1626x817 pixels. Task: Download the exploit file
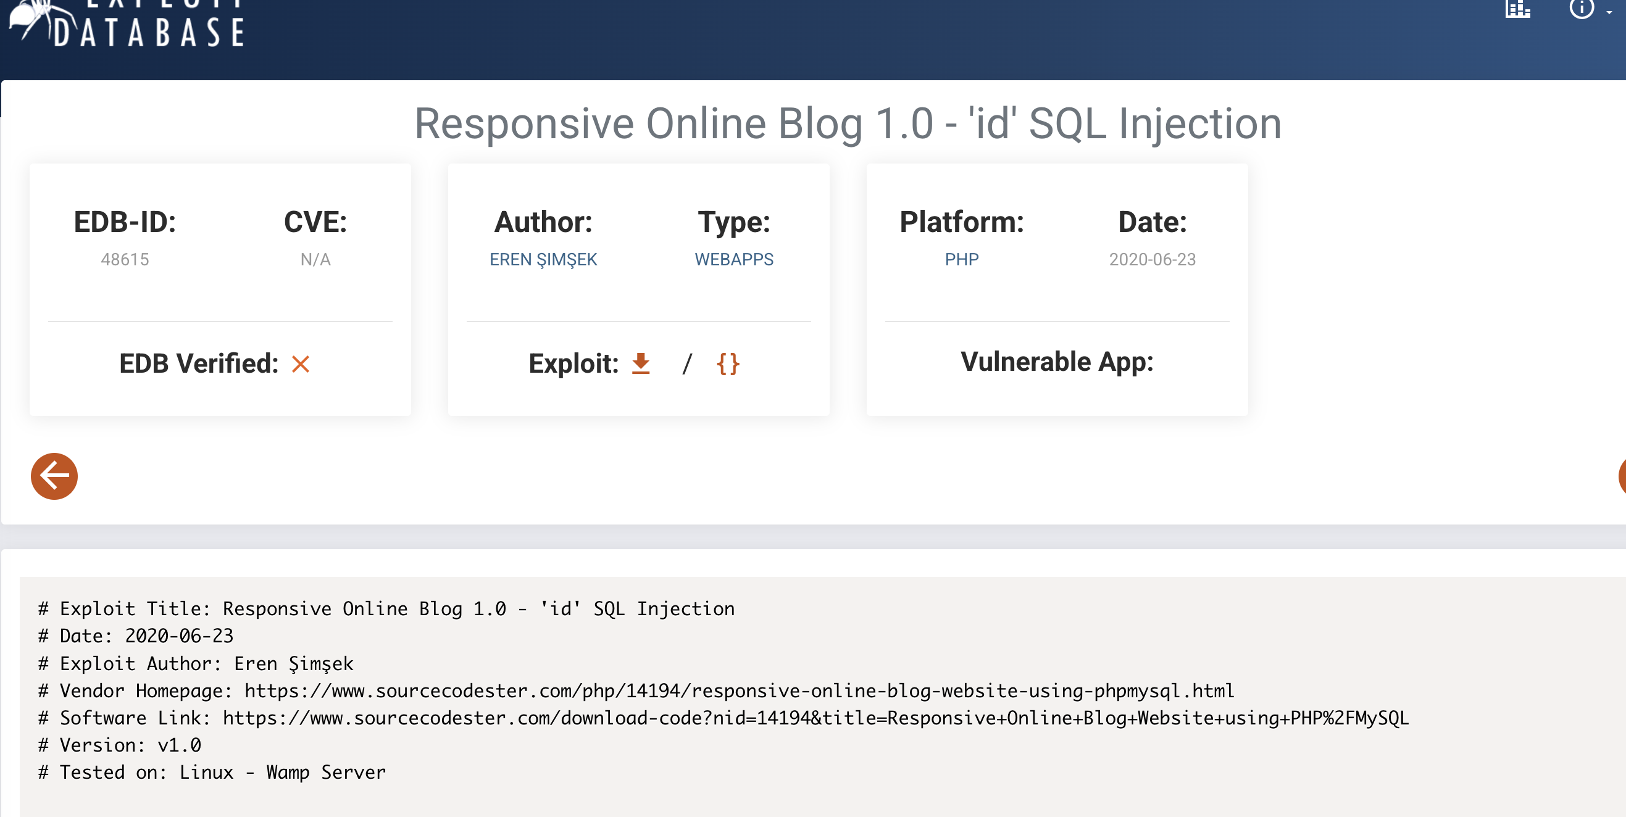pyautogui.click(x=641, y=363)
